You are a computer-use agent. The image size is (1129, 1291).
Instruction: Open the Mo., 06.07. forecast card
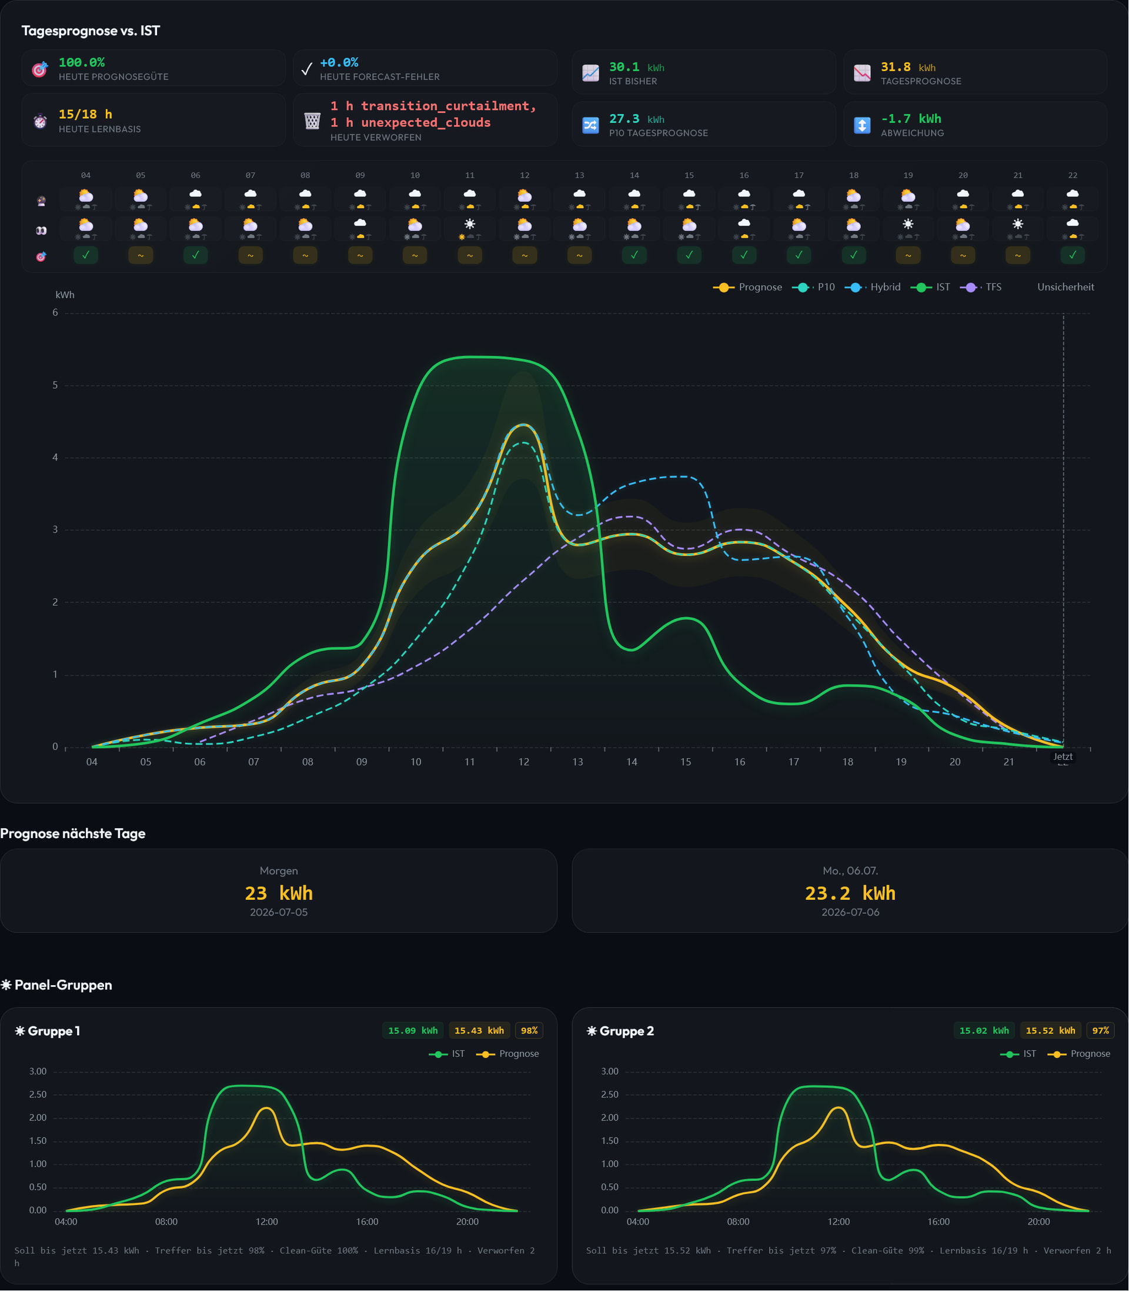[x=850, y=891]
